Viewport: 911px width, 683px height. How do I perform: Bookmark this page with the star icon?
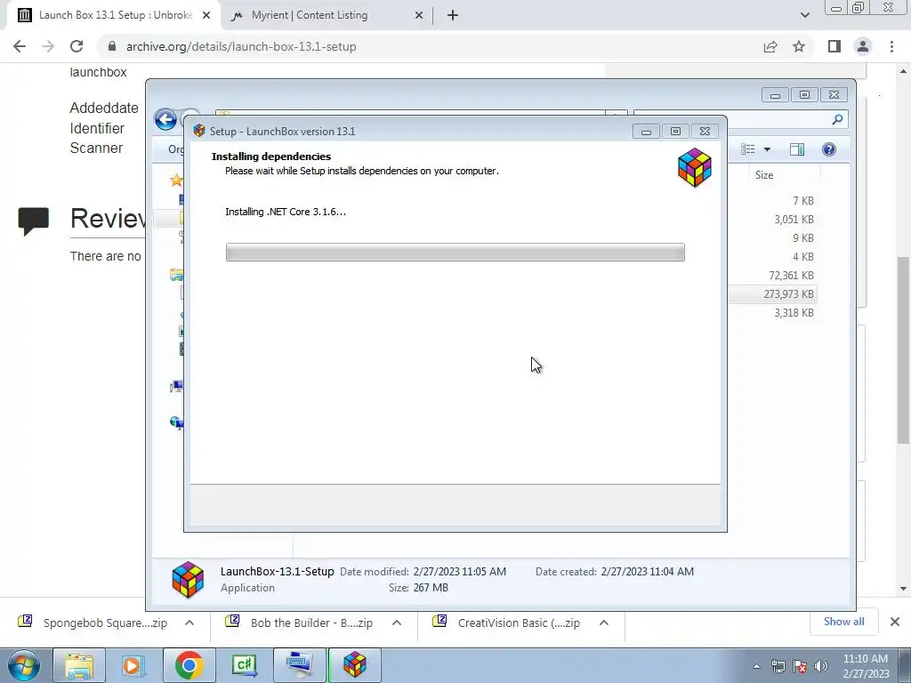pyautogui.click(x=799, y=46)
